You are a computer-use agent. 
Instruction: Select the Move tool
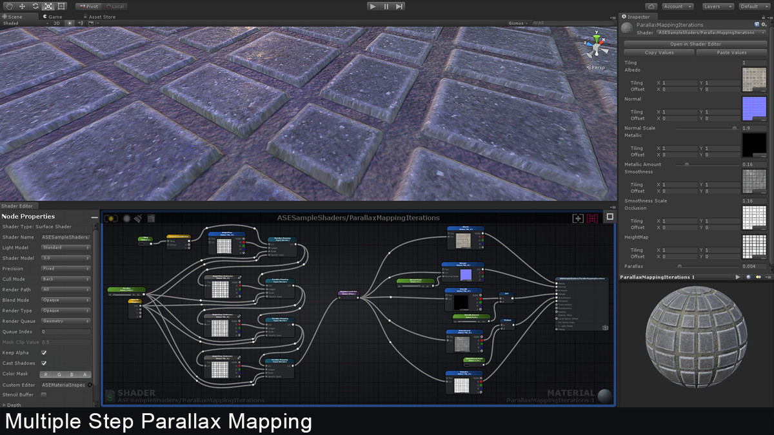pyautogui.click(x=23, y=6)
